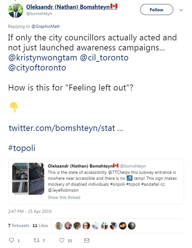Follow the @bomshteyn account
Image resolution: width=192 pixels, height=248 pixels.
point(157,10)
